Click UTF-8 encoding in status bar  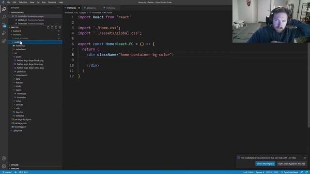269,172
